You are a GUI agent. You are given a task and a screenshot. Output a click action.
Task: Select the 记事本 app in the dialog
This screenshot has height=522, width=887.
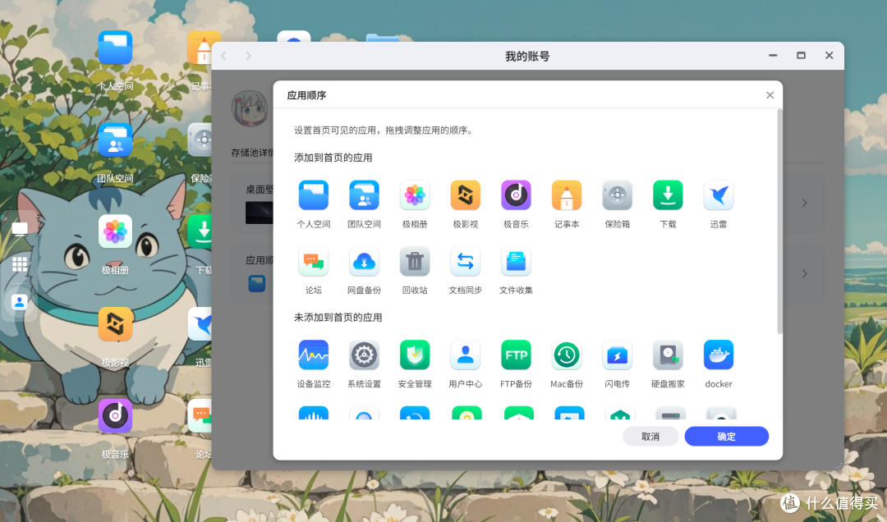point(566,195)
